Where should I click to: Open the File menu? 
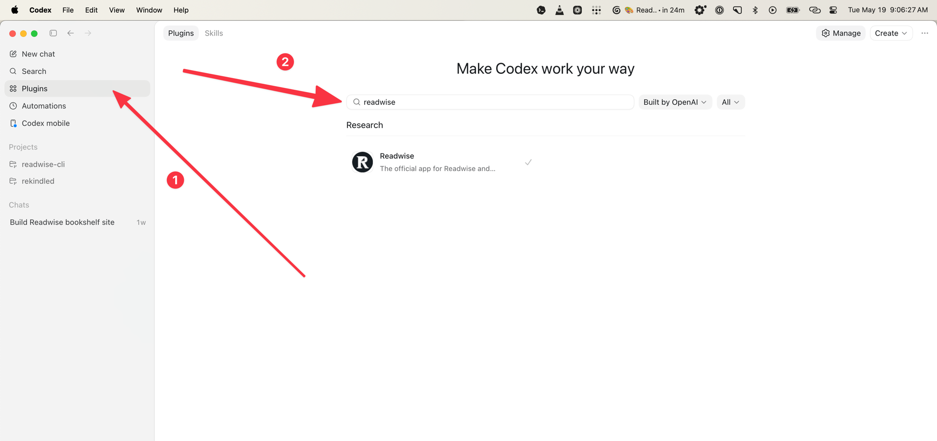pos(68,10)
